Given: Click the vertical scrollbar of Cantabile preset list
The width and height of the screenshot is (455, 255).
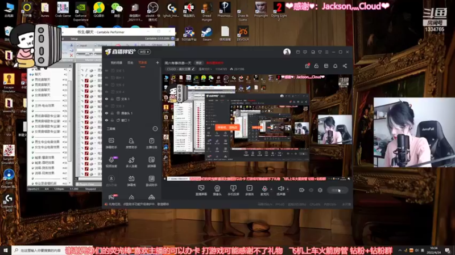Looking at the screenshot, I should coord(69,121).
